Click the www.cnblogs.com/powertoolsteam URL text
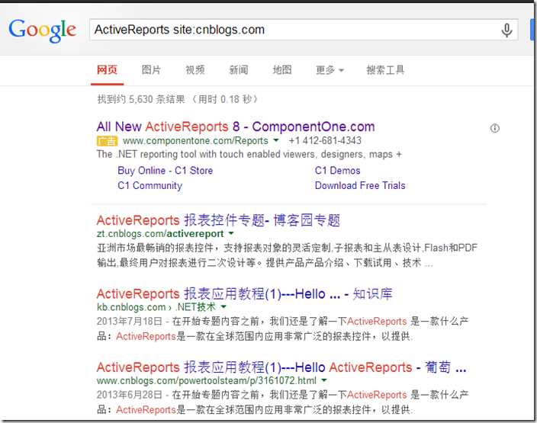This screenshot has height=423, width=537. [207, 380]
